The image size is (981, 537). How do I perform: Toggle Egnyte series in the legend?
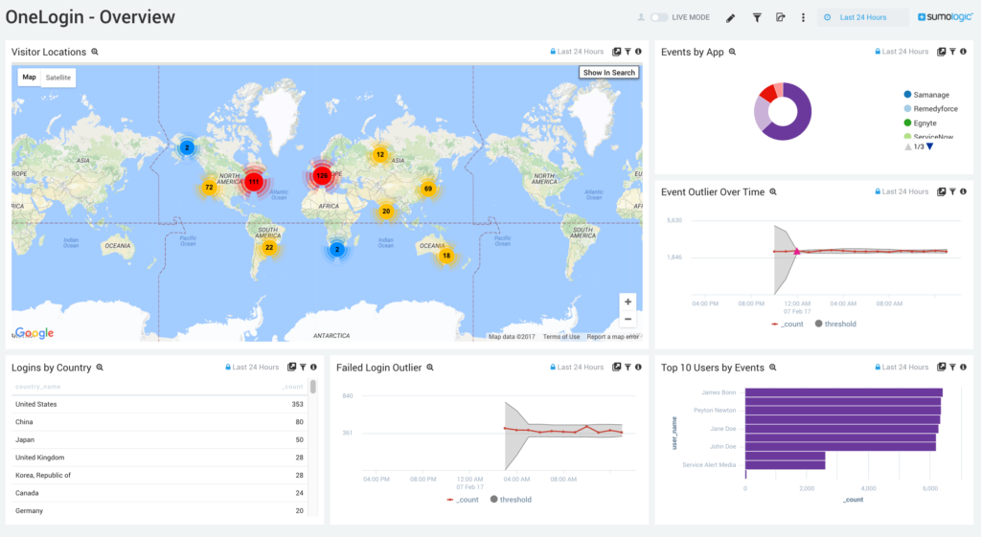click(x=921, y=123)
